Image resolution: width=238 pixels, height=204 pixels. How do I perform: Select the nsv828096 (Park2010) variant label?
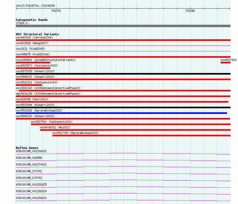coord(32,99)
